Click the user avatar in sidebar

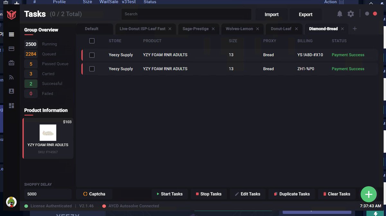(11, 202)
